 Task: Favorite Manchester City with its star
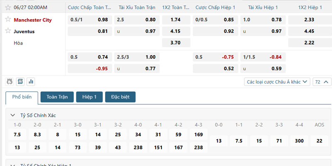pos(8,19)
